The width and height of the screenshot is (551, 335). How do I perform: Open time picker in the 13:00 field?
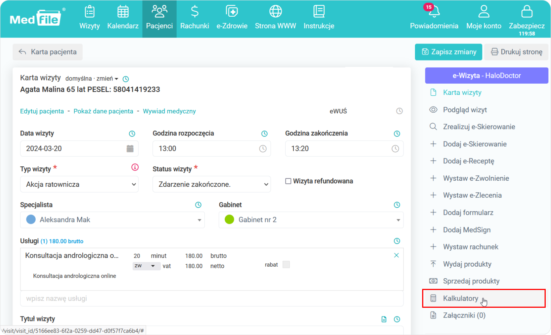point(263,149)
